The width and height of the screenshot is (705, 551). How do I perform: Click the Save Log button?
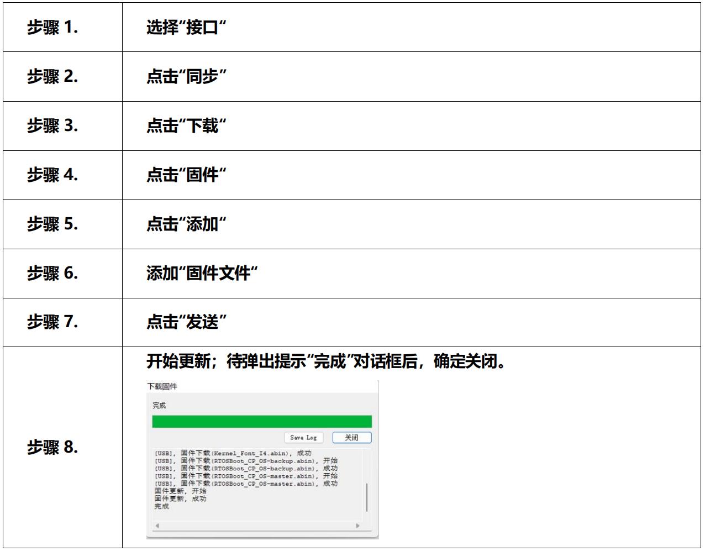point(303,438)
